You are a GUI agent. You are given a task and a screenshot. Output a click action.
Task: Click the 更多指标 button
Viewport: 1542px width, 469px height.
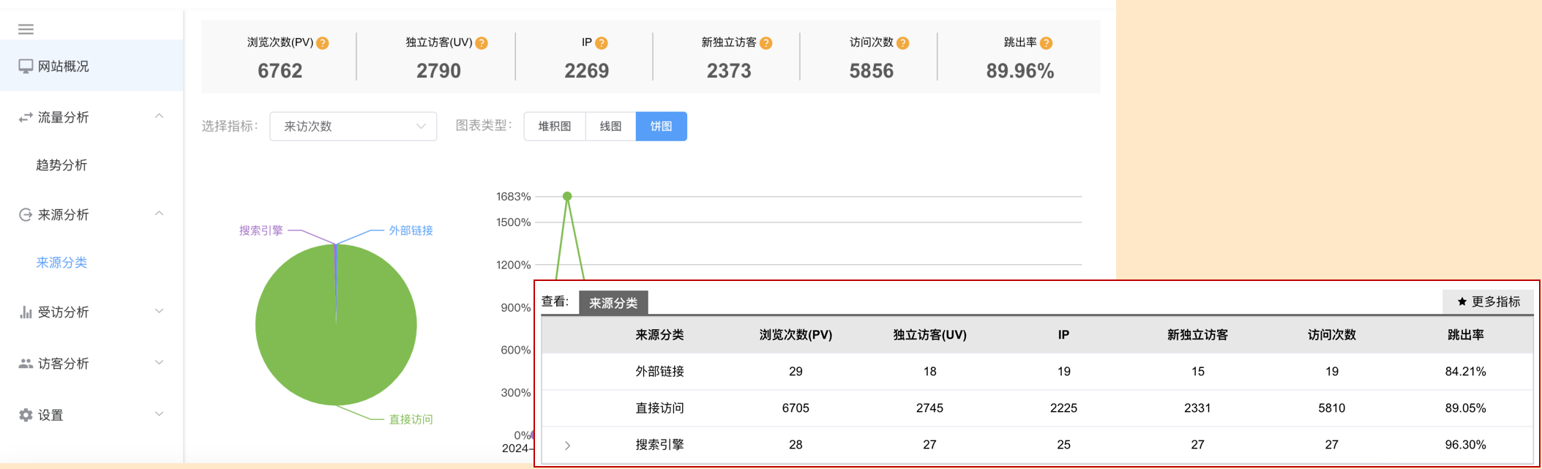pos(1488,301)
